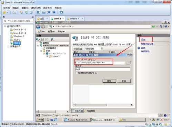
Task: Click the IIS back navigation arrow
Action: (38, 27)
